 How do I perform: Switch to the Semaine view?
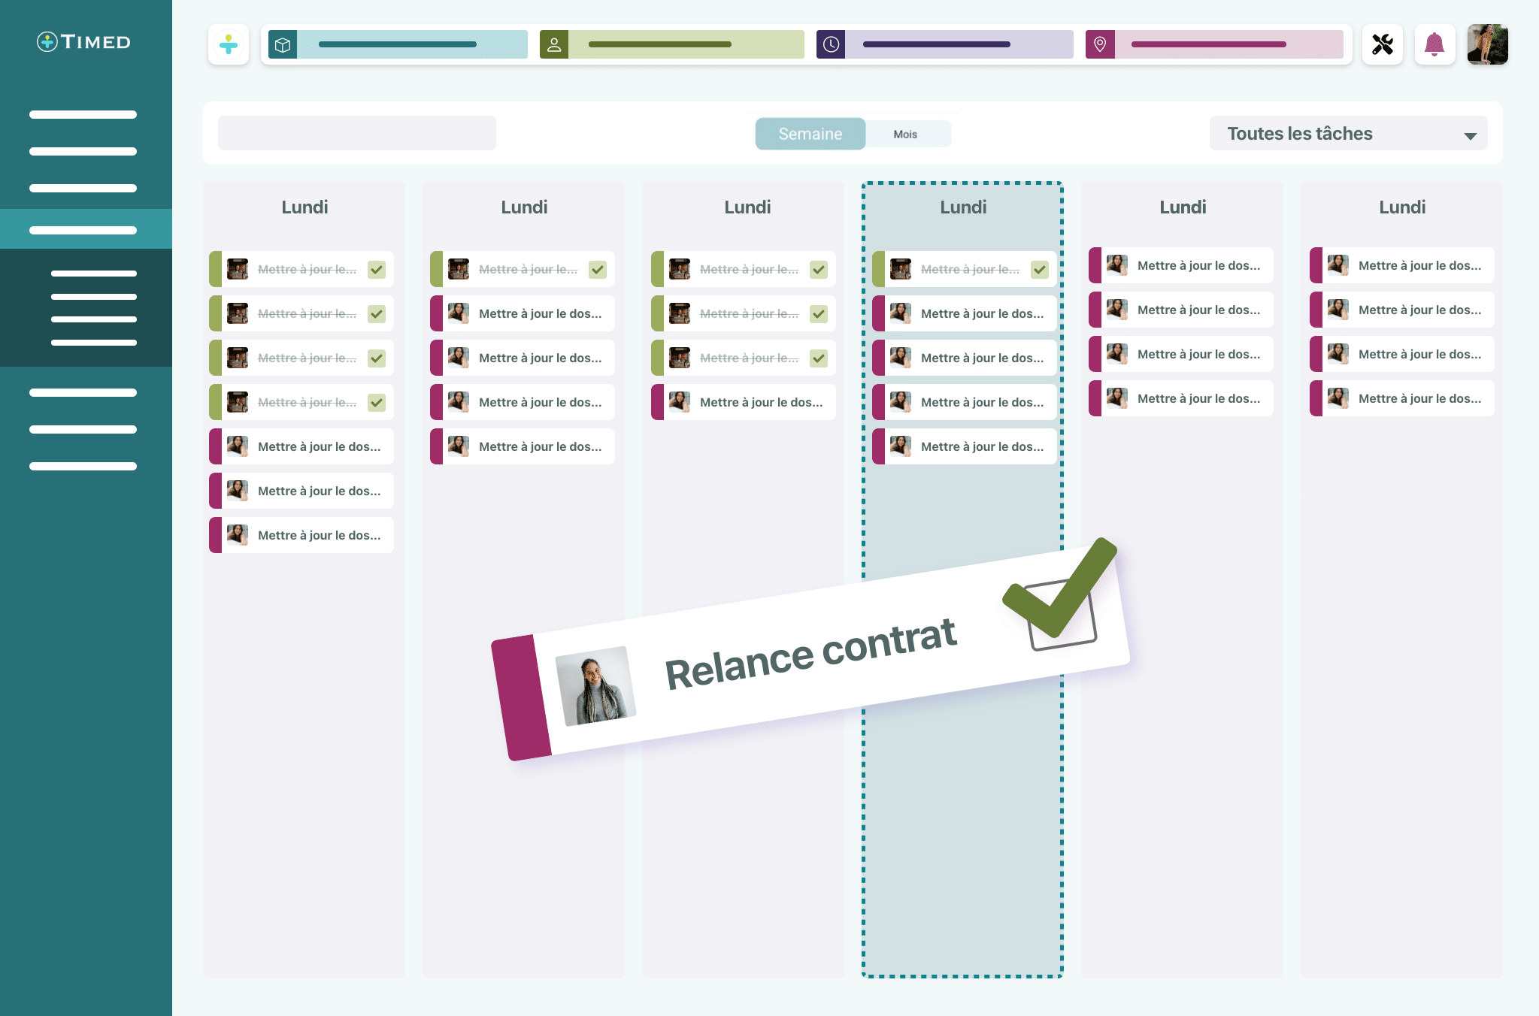click(810, 134)
